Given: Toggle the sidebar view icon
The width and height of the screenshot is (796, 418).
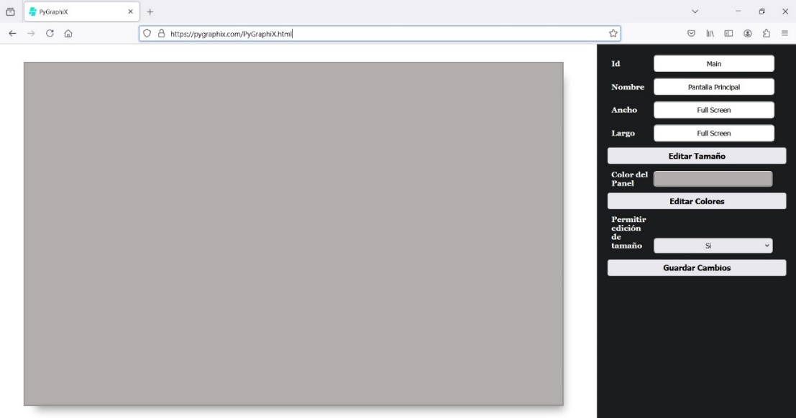Looking at the screenshot, I should point(728,33).
